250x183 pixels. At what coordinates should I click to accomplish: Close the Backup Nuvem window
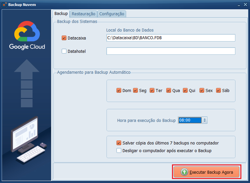point(245,4)
